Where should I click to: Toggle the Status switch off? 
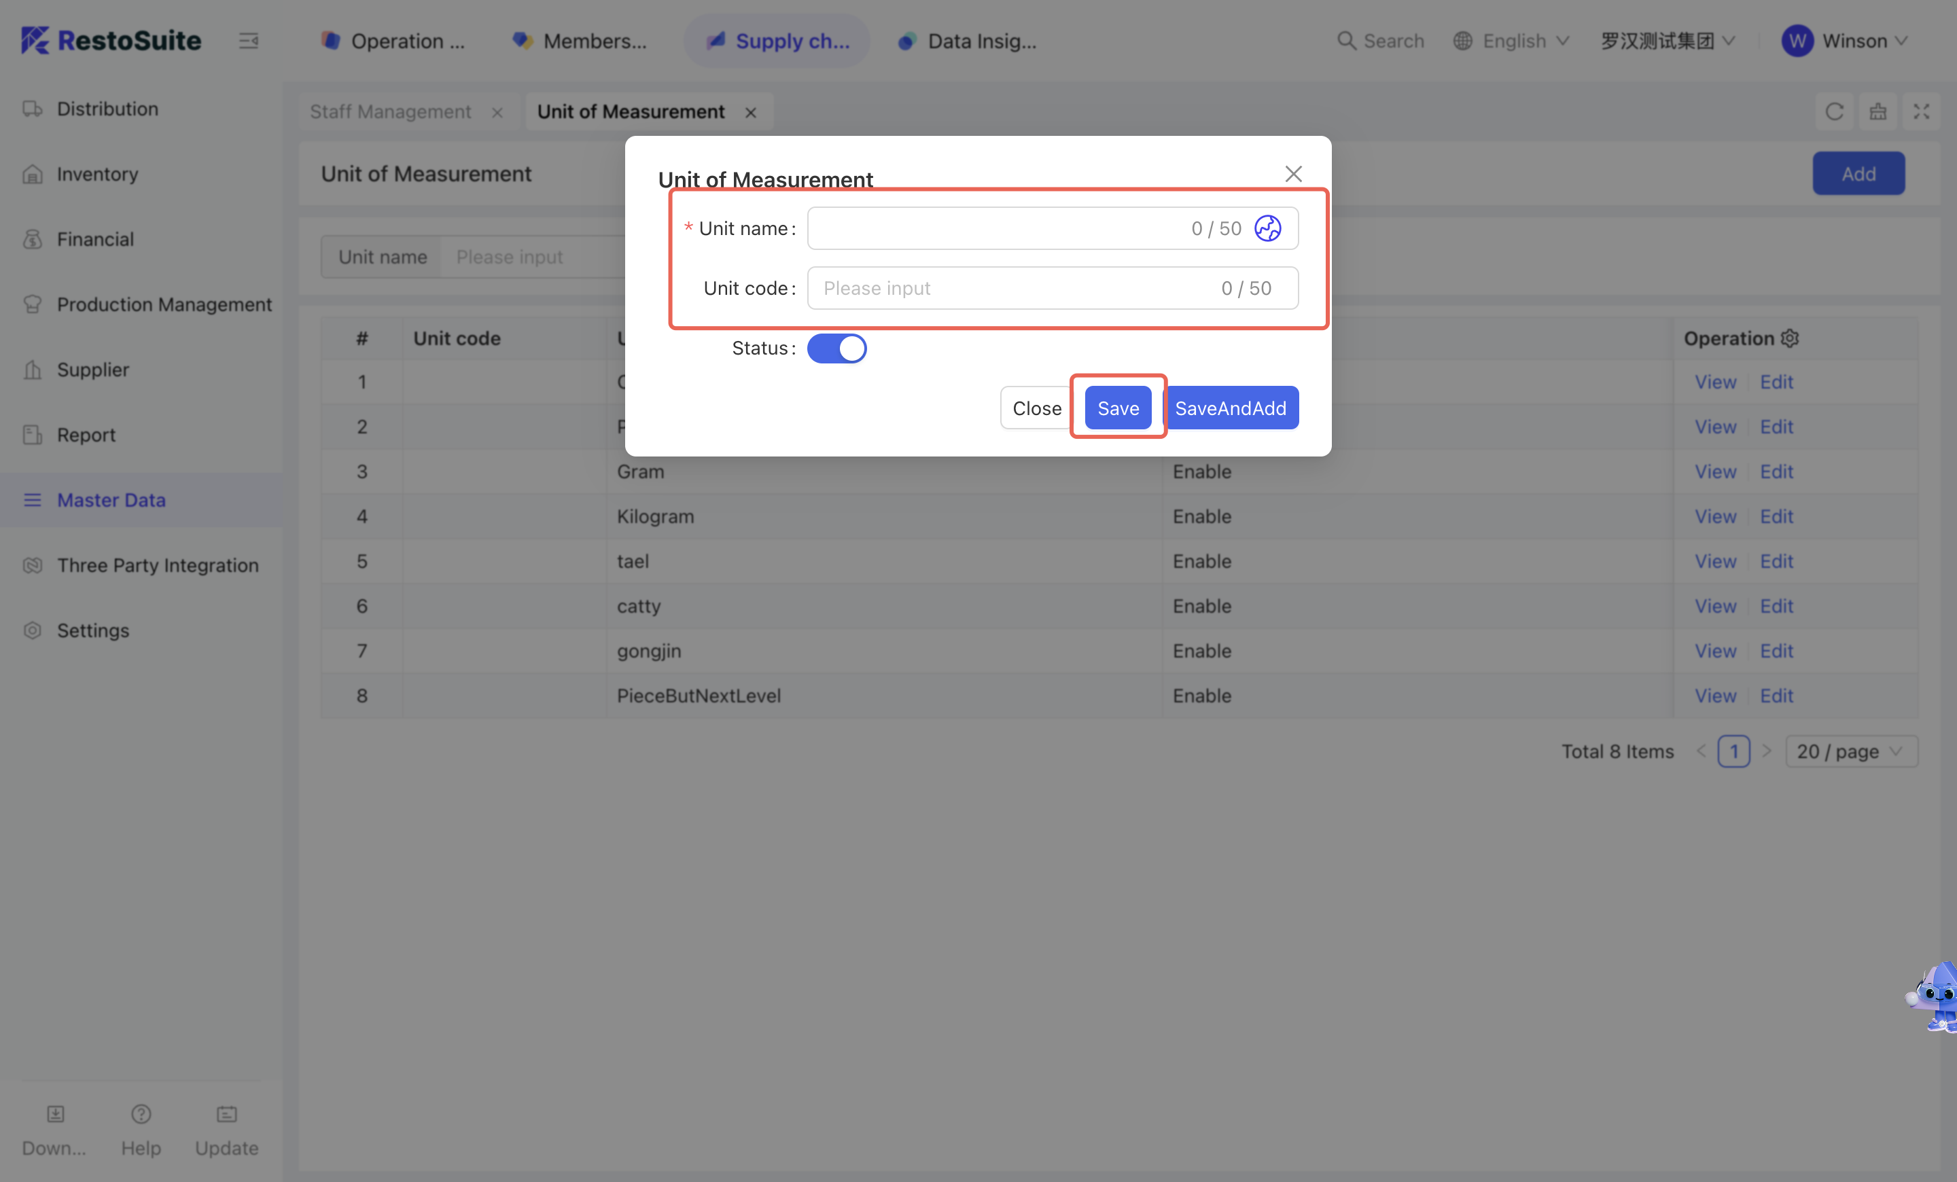(836, 348)
